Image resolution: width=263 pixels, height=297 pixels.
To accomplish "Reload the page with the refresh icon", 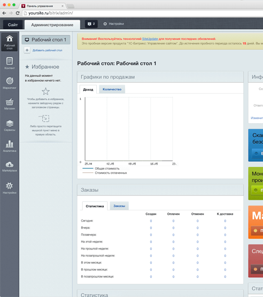I will [18, 13].
